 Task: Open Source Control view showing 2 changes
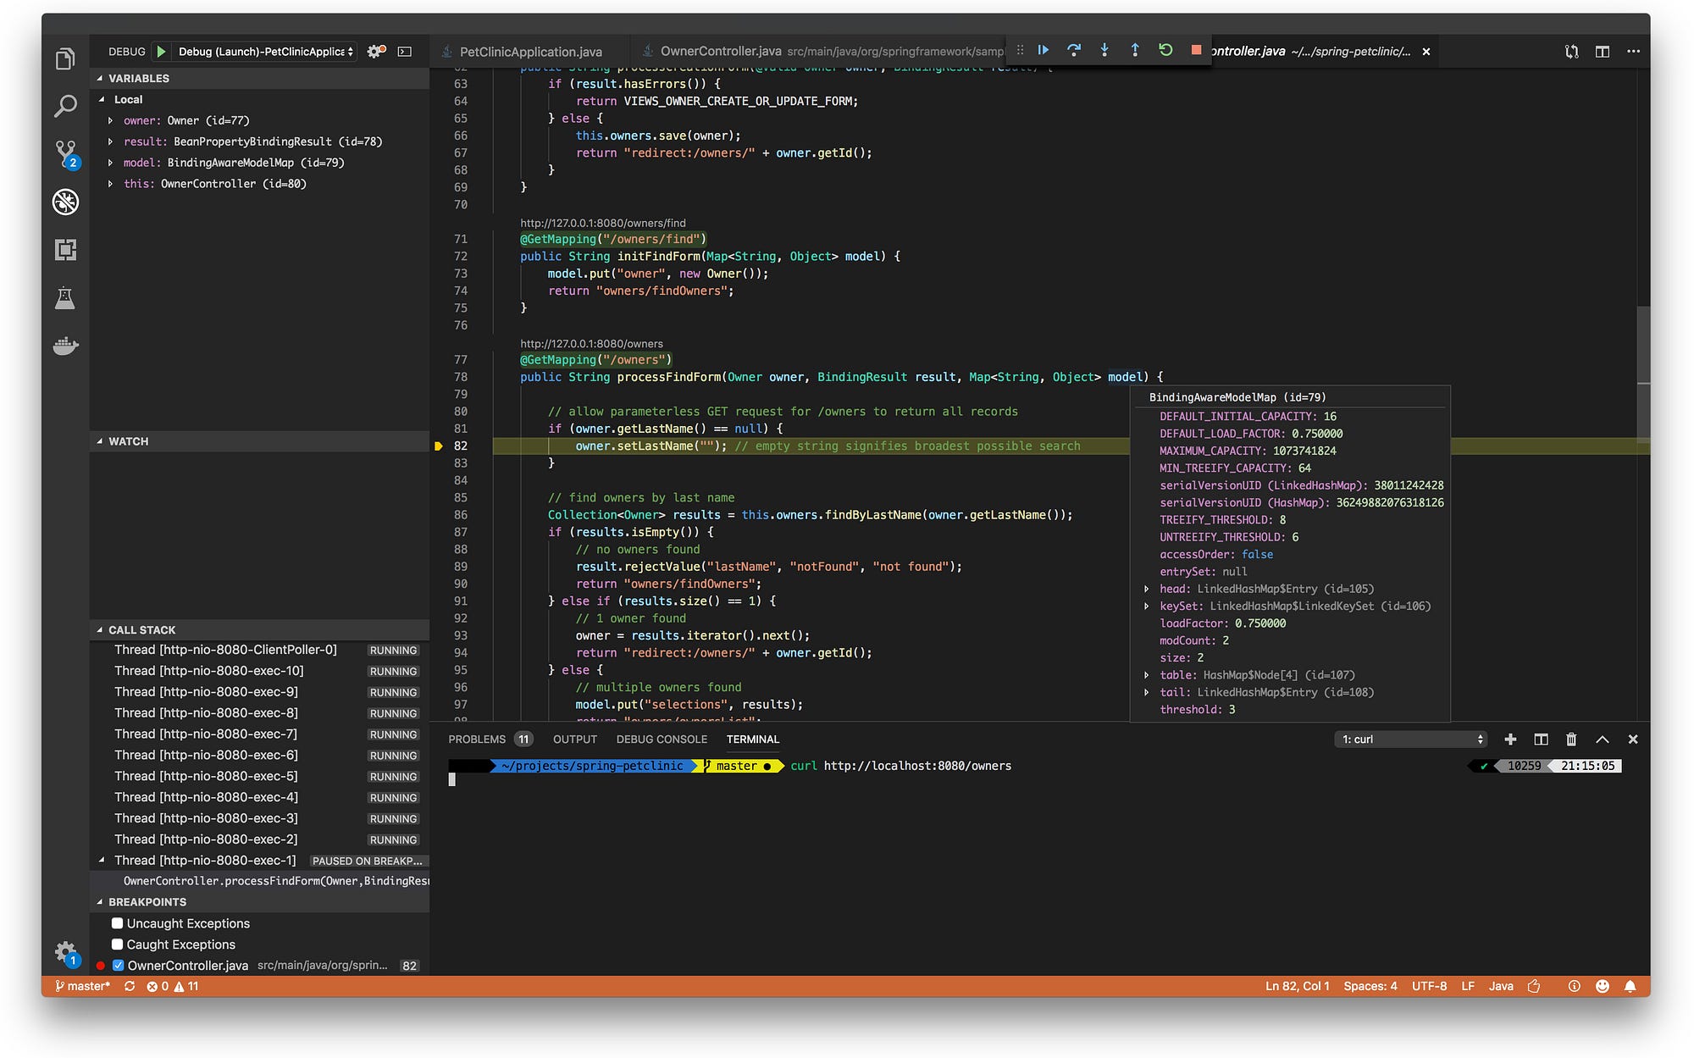(x=65, y=153)
